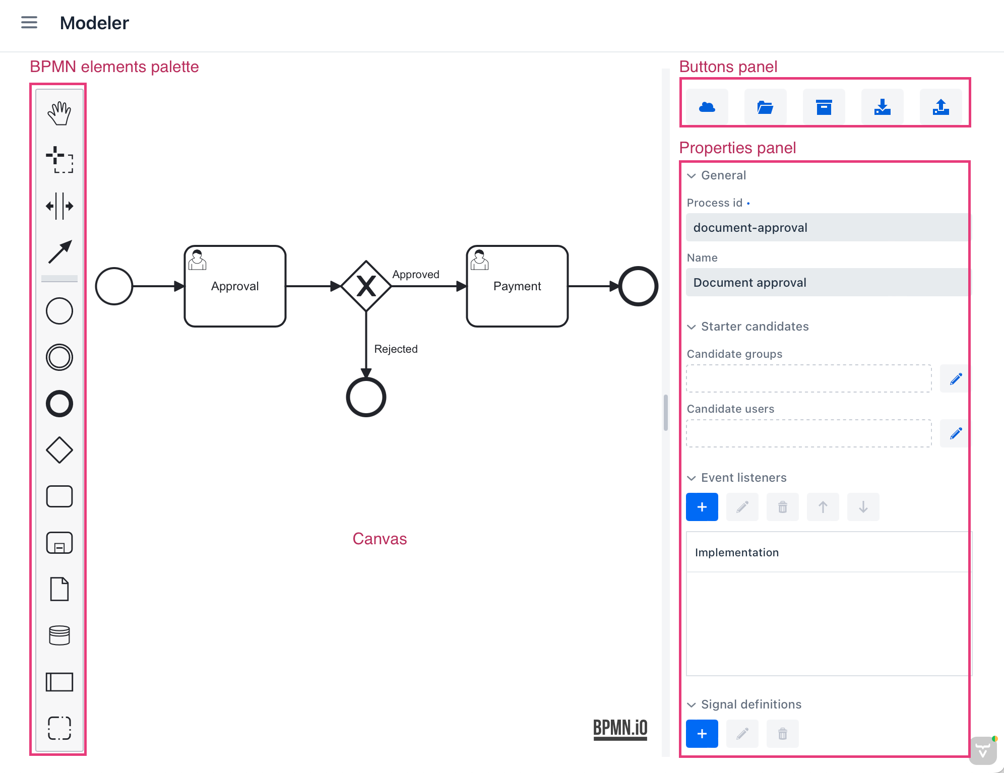Select the Data store shape
Screen dimensions: 1004x773
(59, 635)
